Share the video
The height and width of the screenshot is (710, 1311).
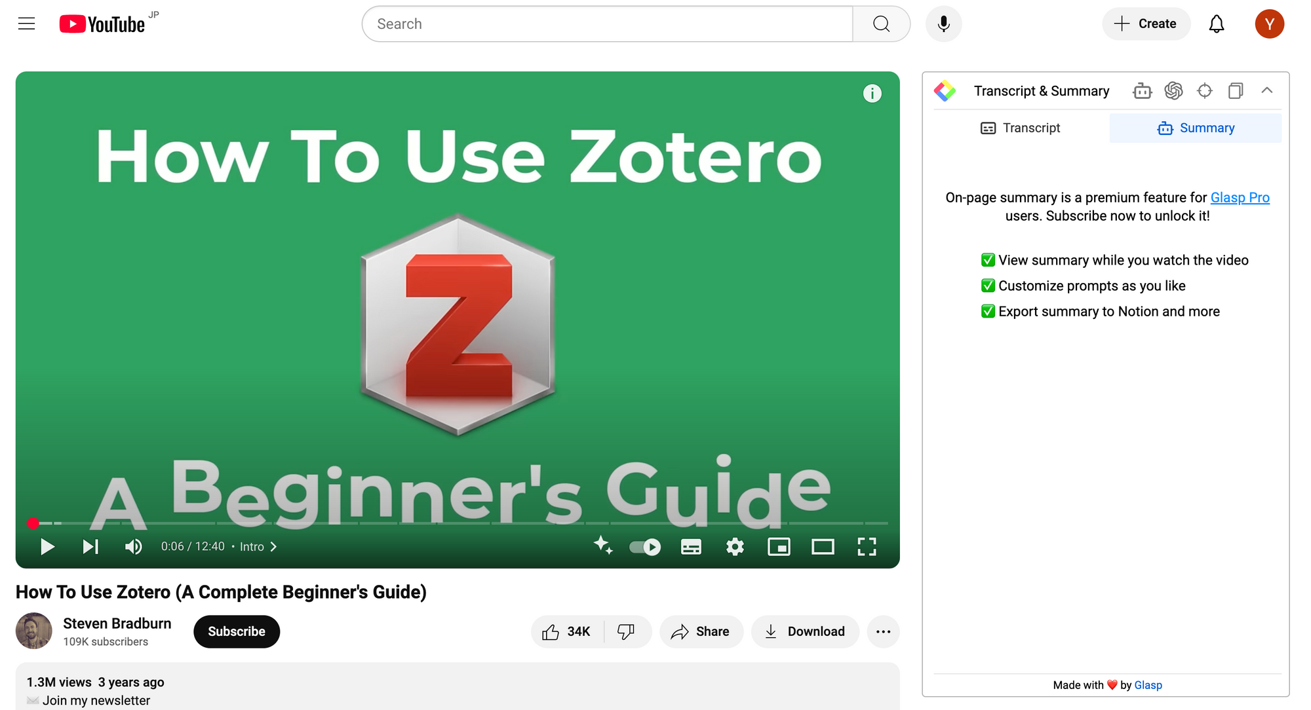(x=701, y=631)
